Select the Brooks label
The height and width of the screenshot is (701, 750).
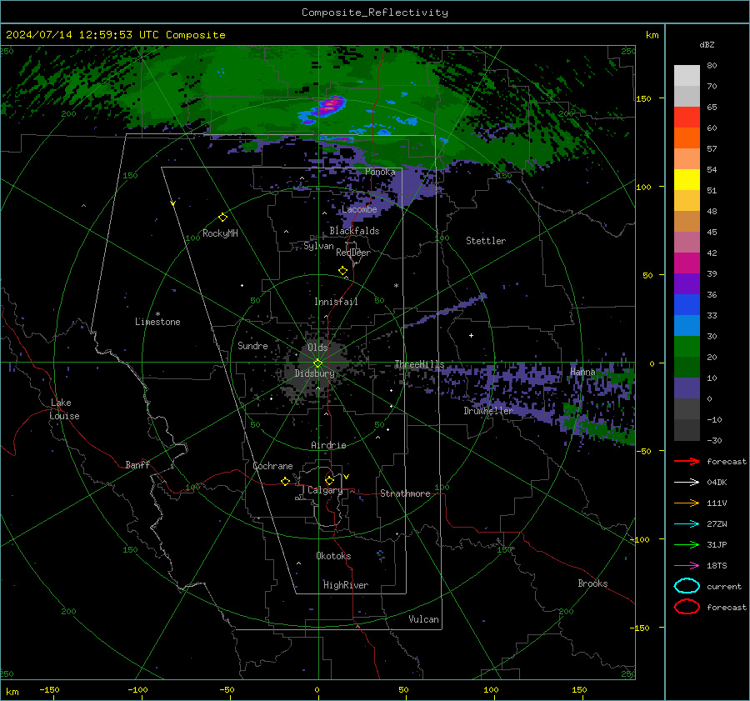coord(592,583)
